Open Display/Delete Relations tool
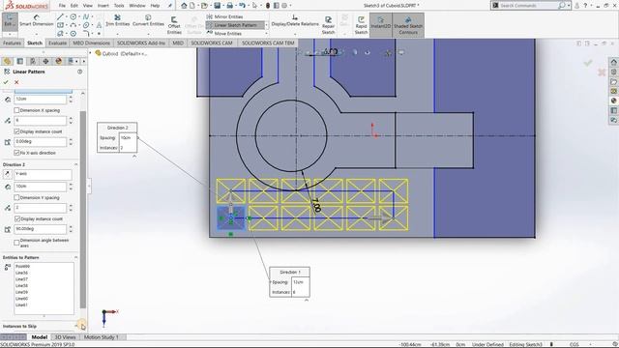Image resolution: width=619 pixels, height=348 pixels. click(x=295, y=20)
